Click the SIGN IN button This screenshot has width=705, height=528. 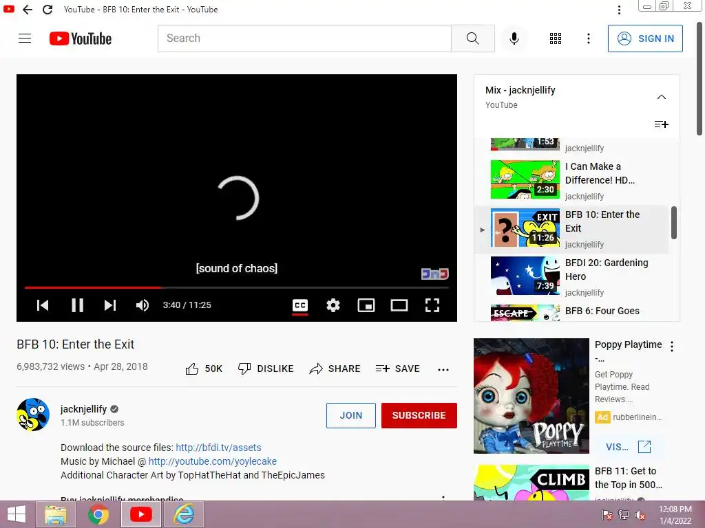point(645,38)
